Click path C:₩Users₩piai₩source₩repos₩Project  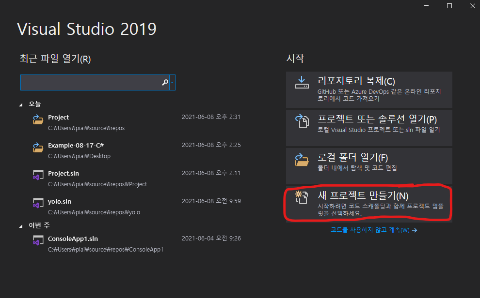[97, 184]
